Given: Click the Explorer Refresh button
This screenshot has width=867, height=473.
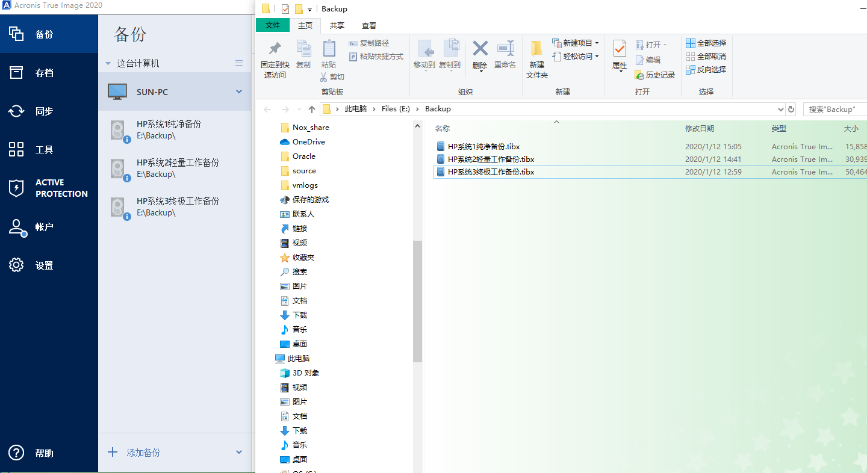Looking at the screenshot, I should pyautogui.click(x=791, y=110).
